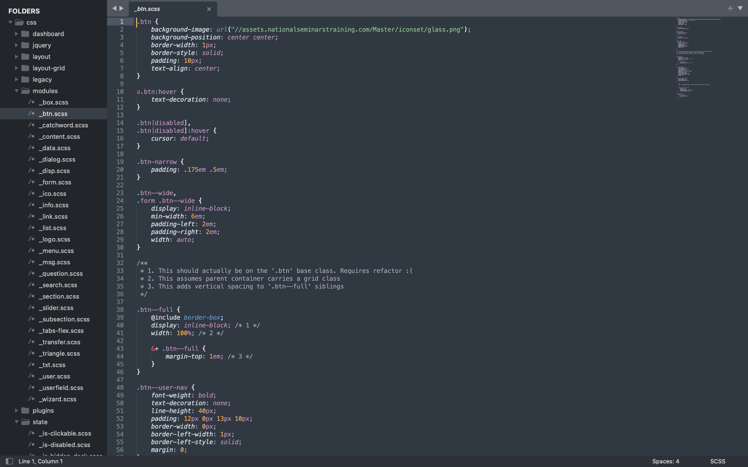Open _info.scss file

click(54, 205)
